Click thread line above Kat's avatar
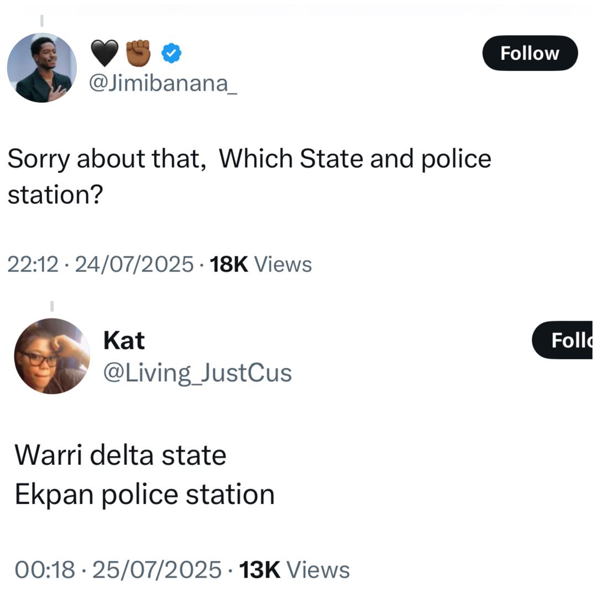The image size is (597, 597). (x=51, y=306)
